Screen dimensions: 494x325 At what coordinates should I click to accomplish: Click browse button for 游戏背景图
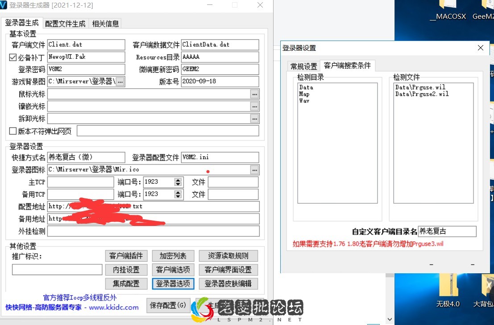pos(120,82)
